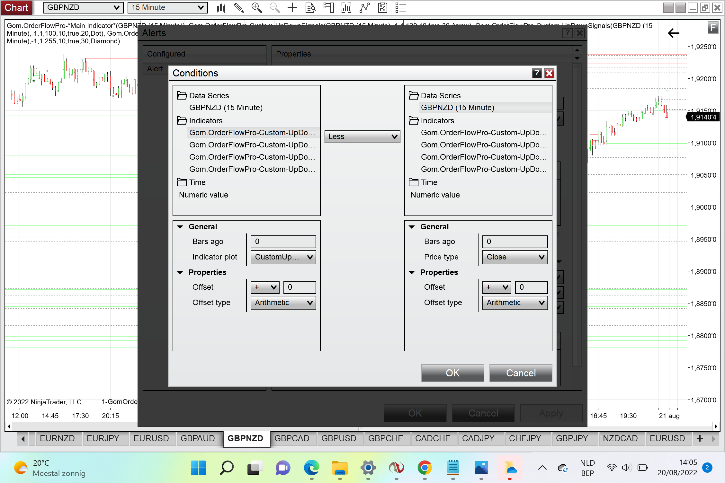This screenshot has width=725, height=483.
Task: Click Cancel in the Conditions dialog
Action: tap(521, 373)
